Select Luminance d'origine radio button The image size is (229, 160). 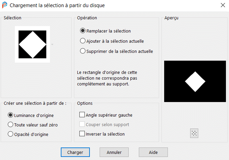pyautogui.click(x=11, y=115)
